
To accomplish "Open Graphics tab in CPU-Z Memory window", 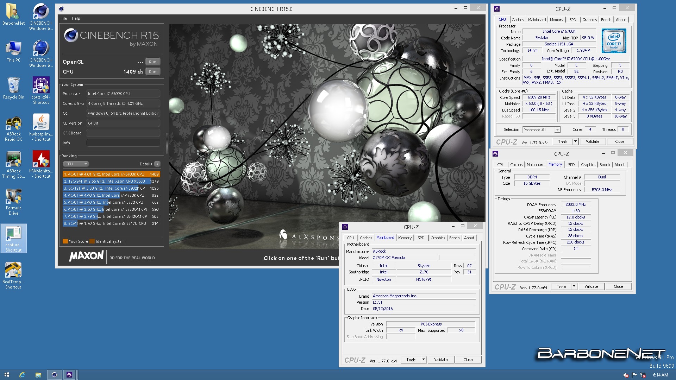I will (588, 165).
